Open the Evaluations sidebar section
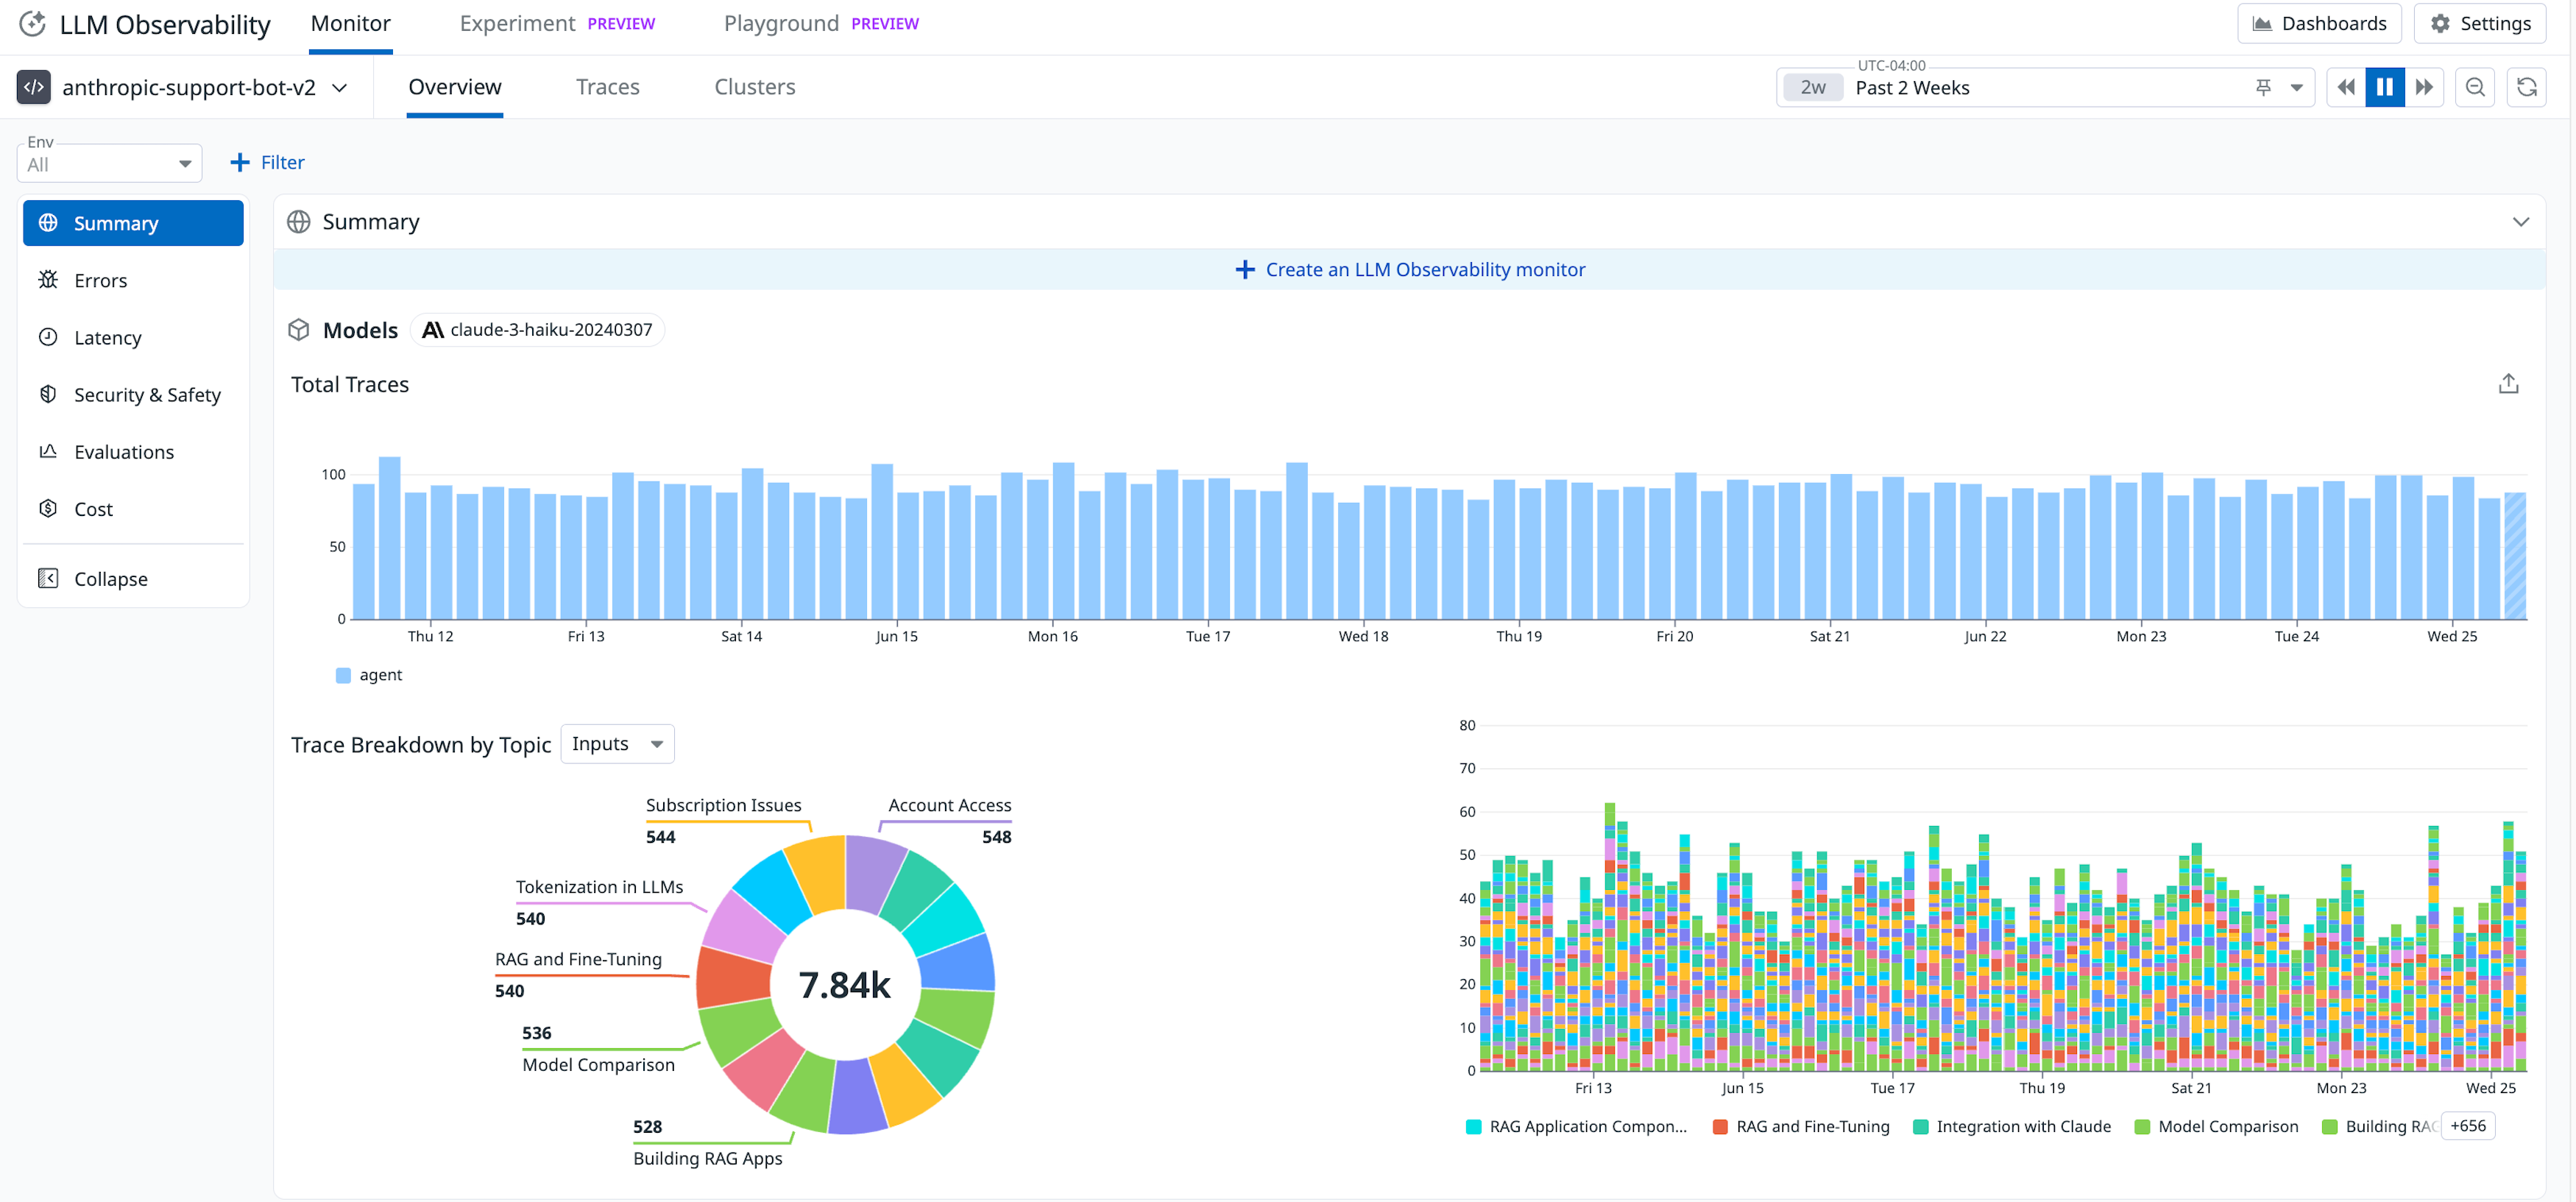 tap(122, 451)
